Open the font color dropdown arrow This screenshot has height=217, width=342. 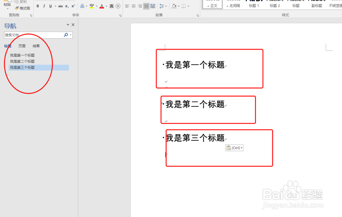pos(106,6)
